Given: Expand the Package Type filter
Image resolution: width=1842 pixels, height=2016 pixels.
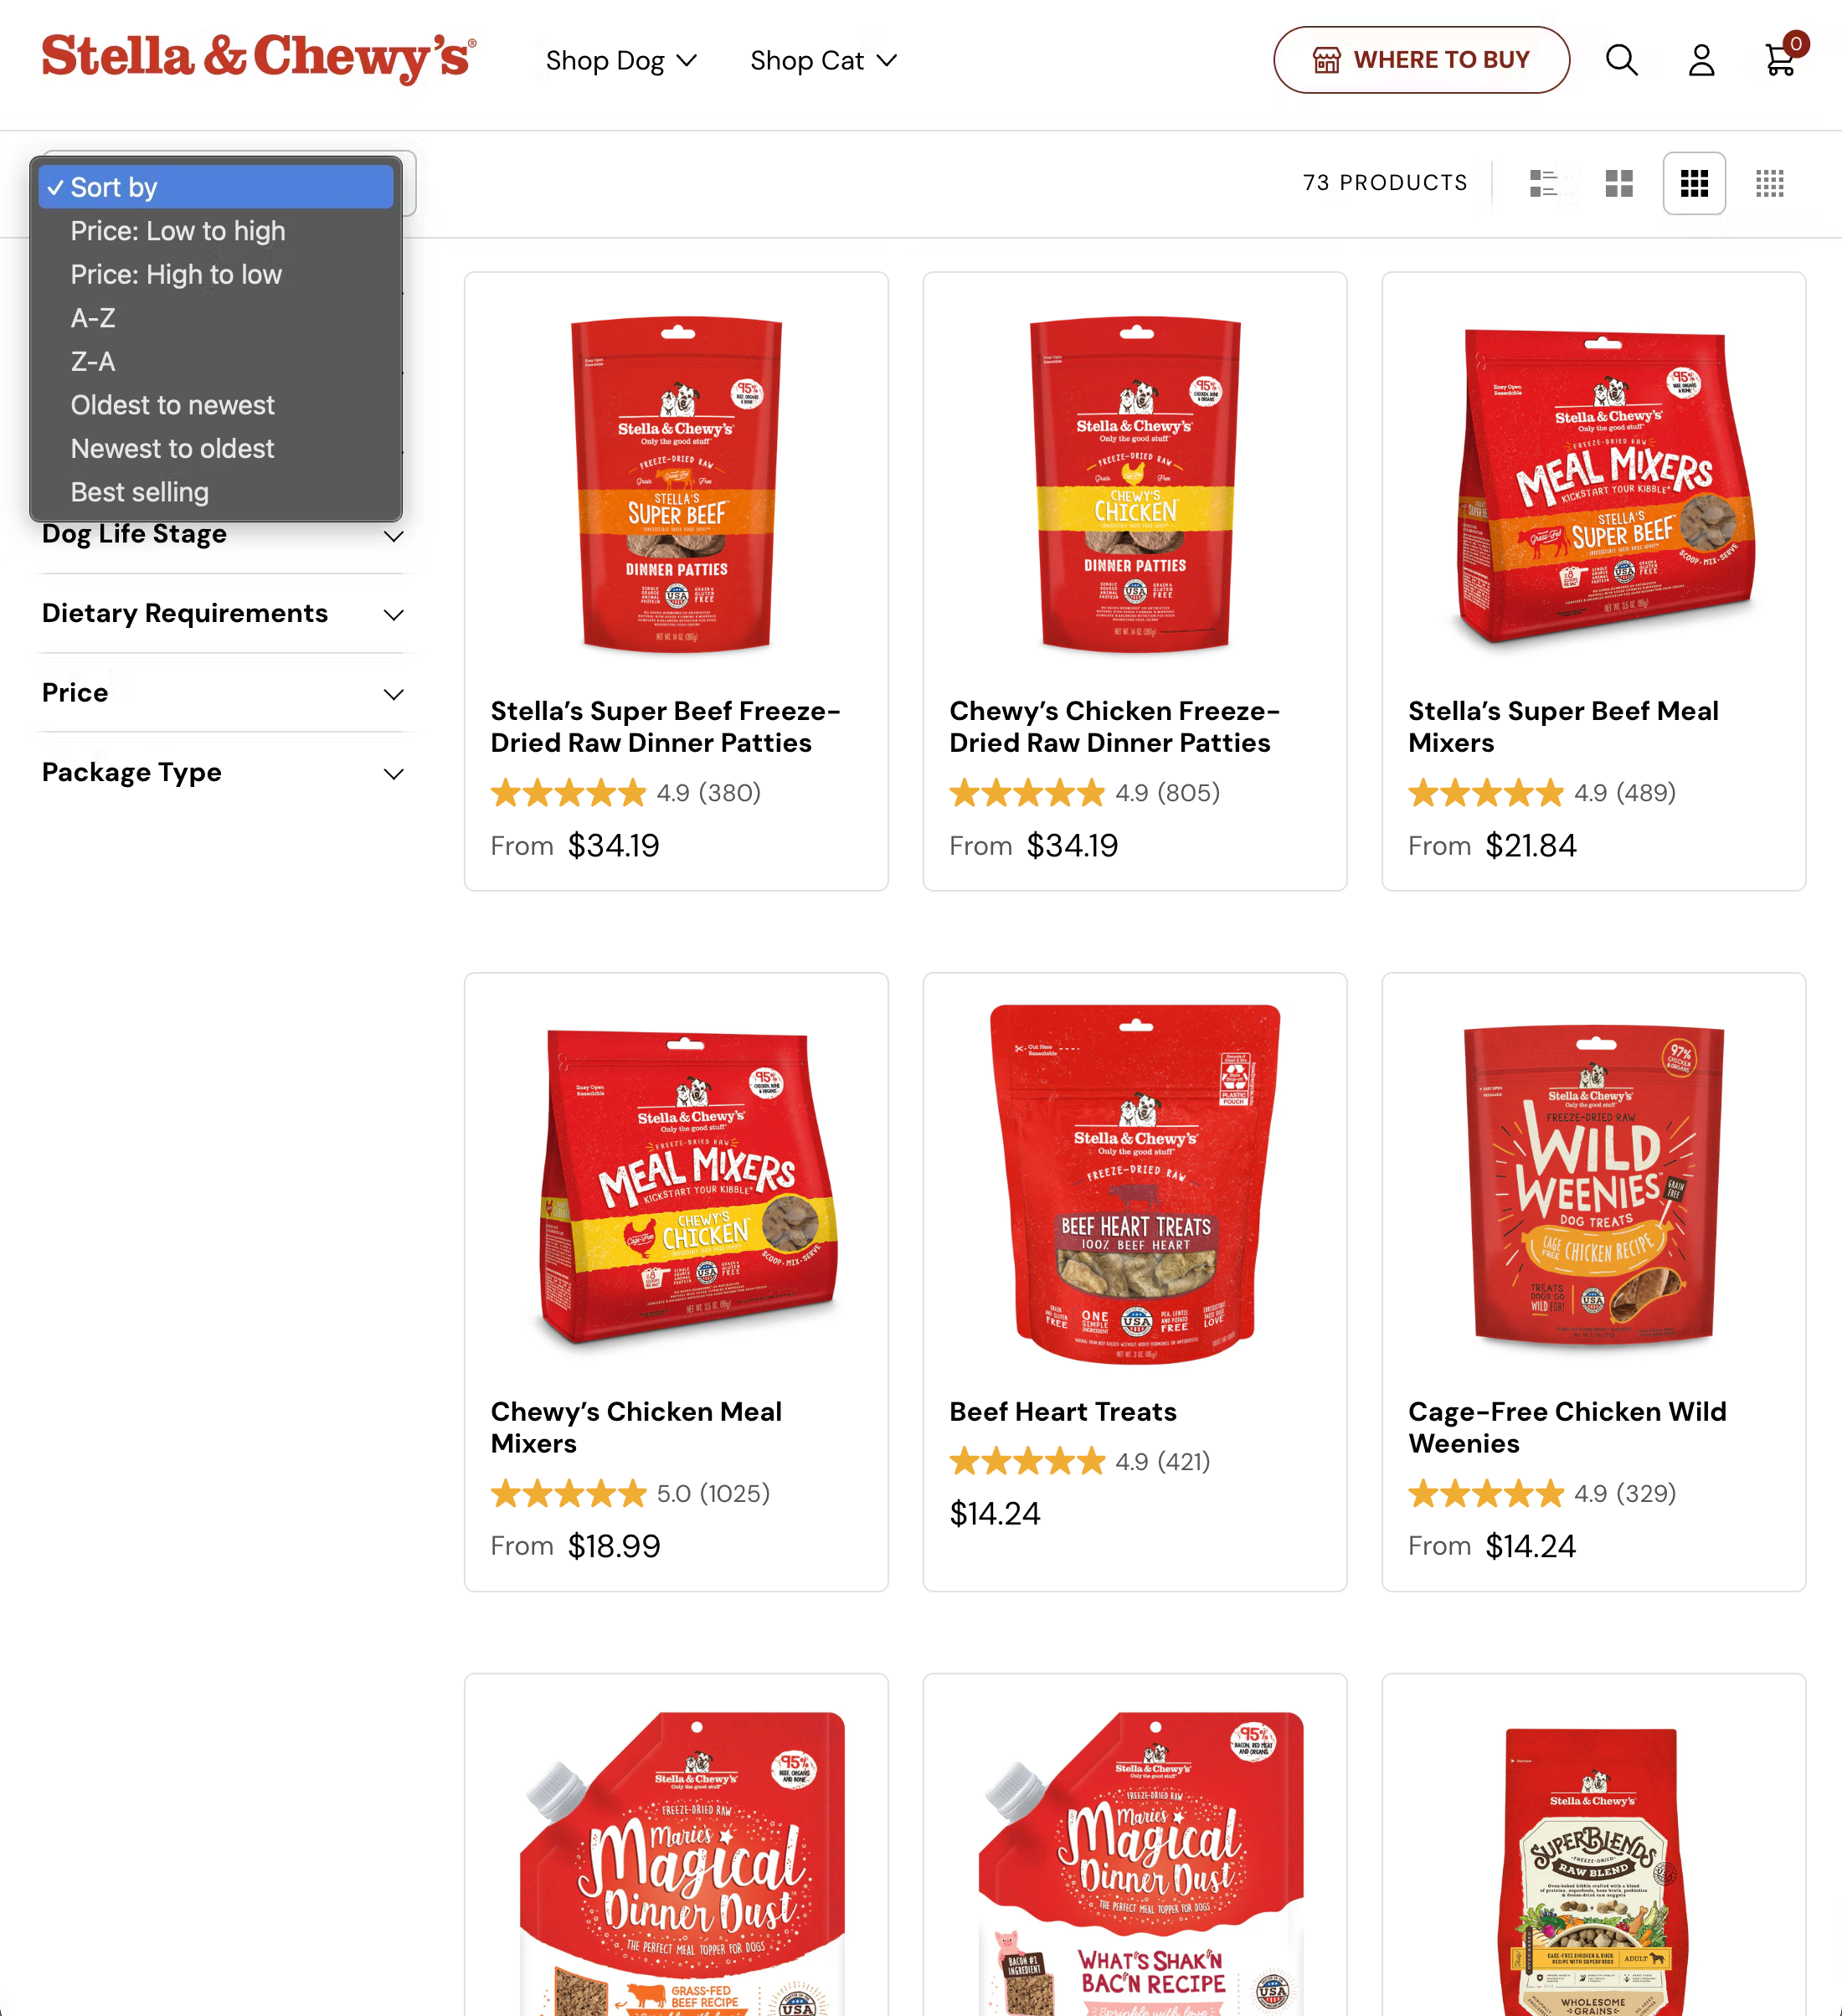Looking at the screenshot, I should 222,773.
